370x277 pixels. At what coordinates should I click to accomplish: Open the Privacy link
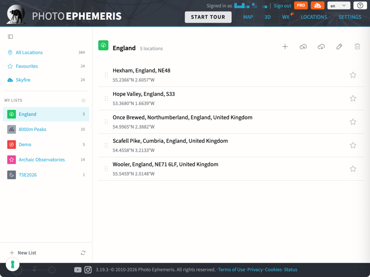(x=255, y=270)
